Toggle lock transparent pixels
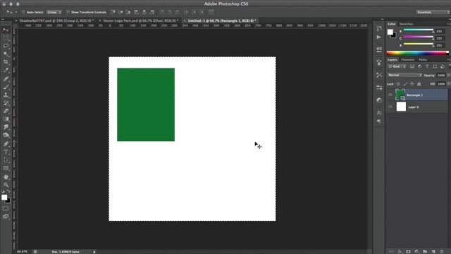451x254 pixels. pyautogui.click(x=398, y=84)
